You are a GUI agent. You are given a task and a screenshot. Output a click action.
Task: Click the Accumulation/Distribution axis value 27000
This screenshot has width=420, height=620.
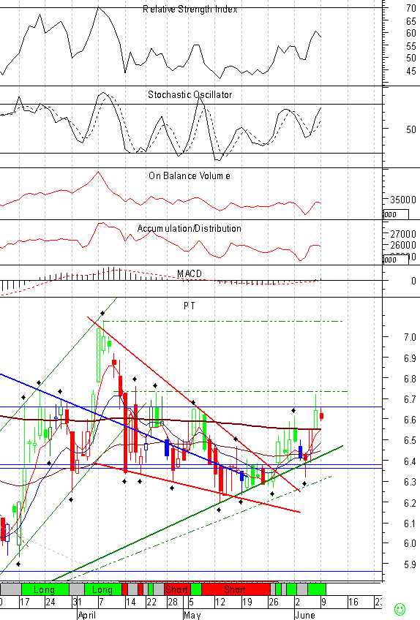coord(403,234)
